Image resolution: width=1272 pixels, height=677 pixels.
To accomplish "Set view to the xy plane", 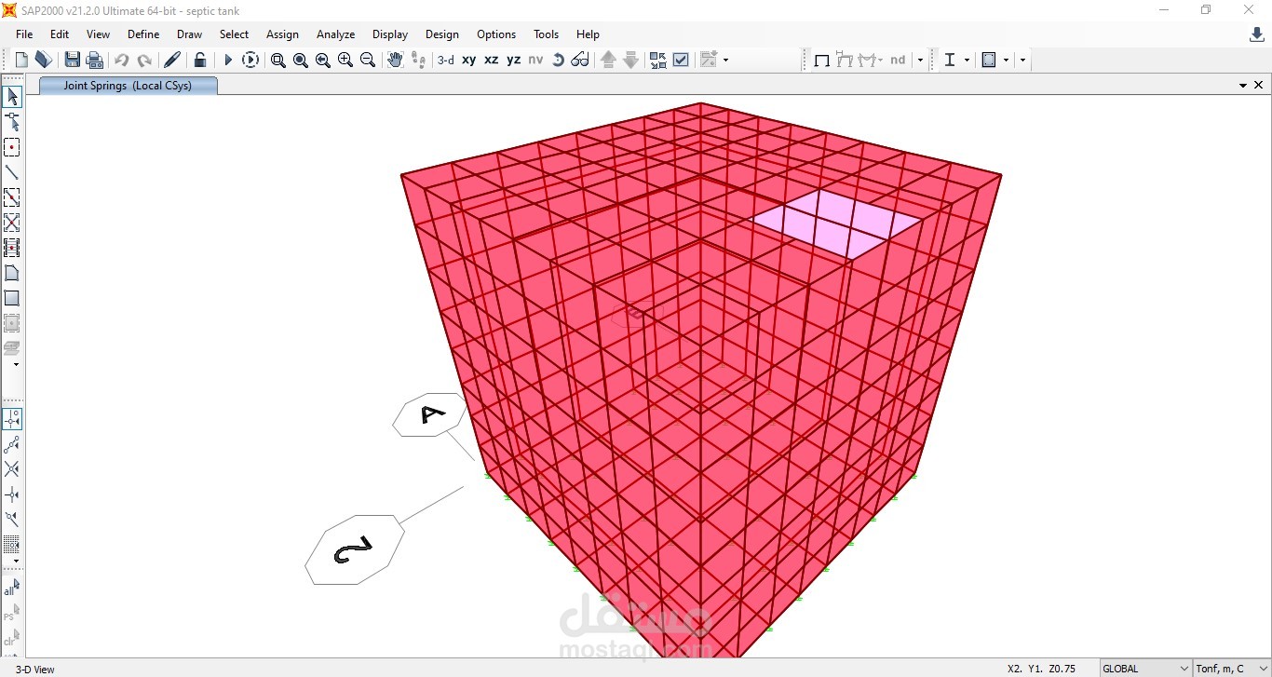I will tap(468, 60).
